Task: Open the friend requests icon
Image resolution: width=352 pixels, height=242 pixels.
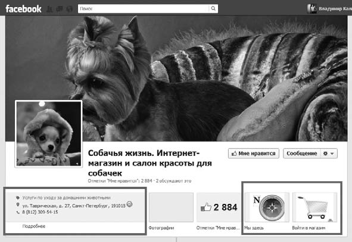Action: [49, 9]
